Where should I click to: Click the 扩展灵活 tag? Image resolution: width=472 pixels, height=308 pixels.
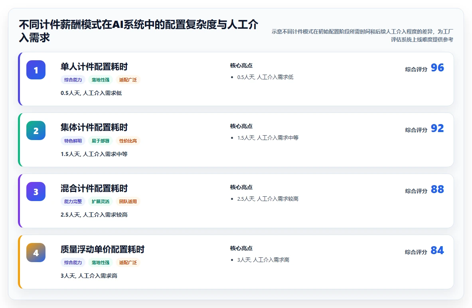[x=101, y=201]
